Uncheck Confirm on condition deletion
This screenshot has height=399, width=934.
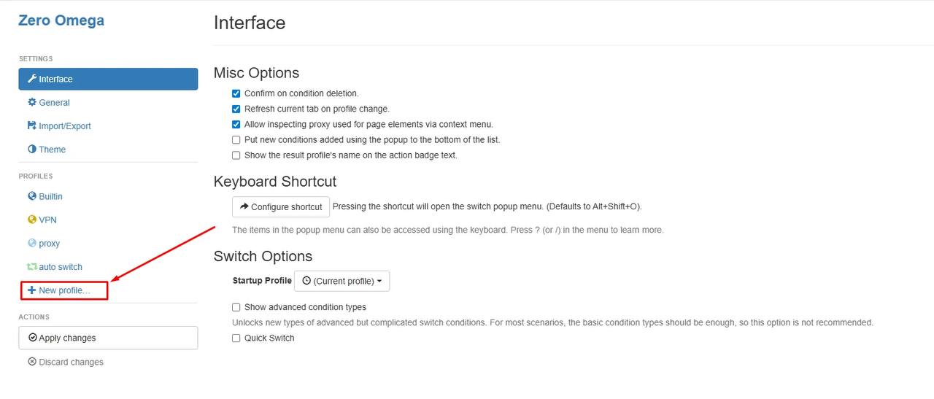pos(236,93)
